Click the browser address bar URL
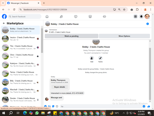The height and width of the screenshot is (116, 154). tap(45, 10)
